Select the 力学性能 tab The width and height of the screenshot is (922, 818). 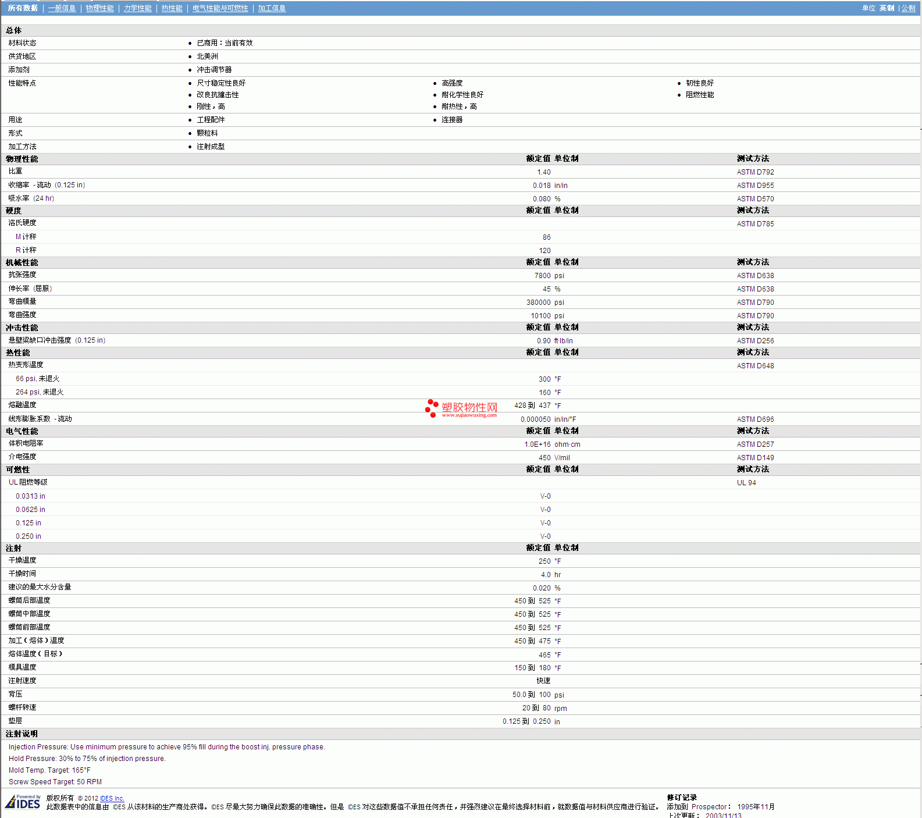[137, 8]
